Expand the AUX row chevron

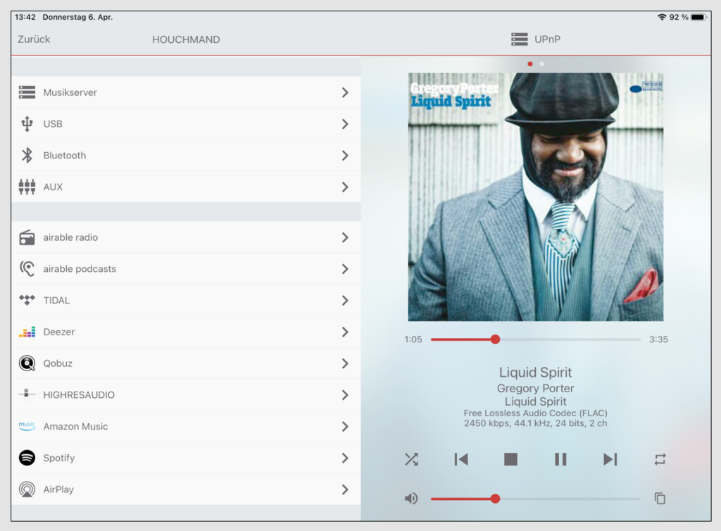pos(345,187)
